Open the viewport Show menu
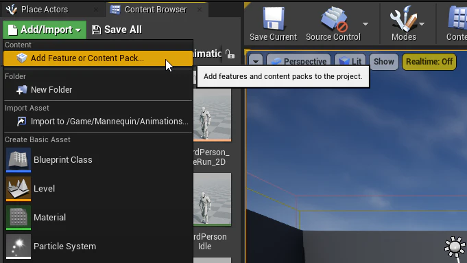This screenshot has height=263, width=467. pyautogui.click(x=384, y=62)
